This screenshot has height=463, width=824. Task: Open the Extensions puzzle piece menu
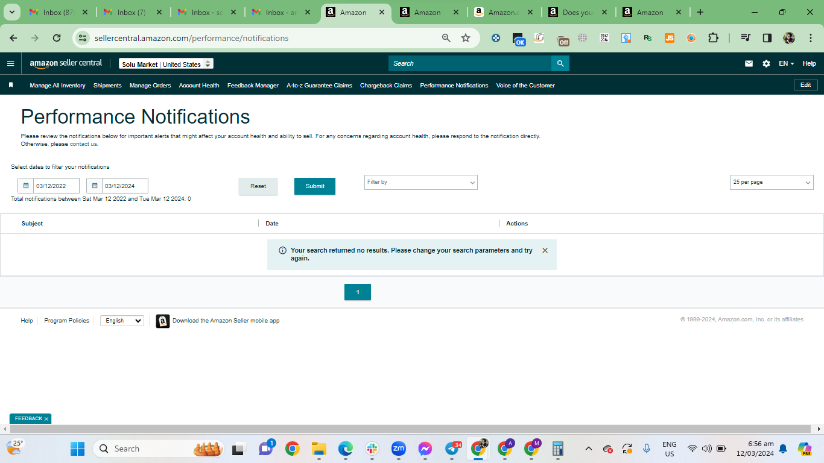pyautogui.click(x=713, y=38)
